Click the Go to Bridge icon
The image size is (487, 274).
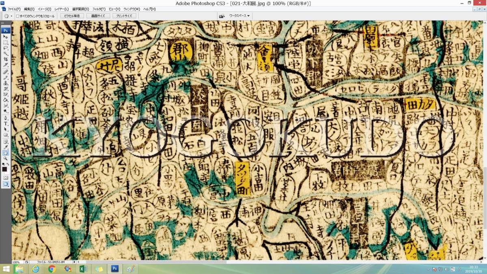tap(222, 16)
